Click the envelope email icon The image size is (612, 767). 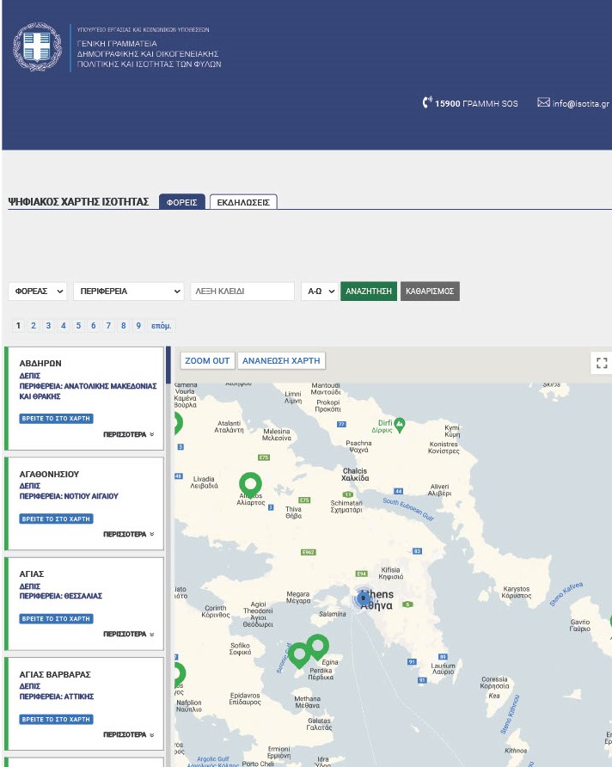[543, 103]
